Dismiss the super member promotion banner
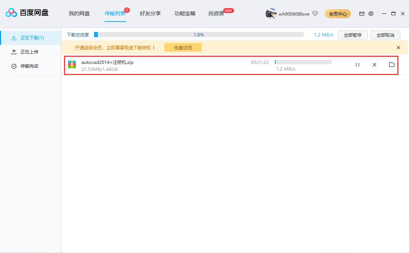The width and height of the screenshot is (410, 253). tap(398, 48)
